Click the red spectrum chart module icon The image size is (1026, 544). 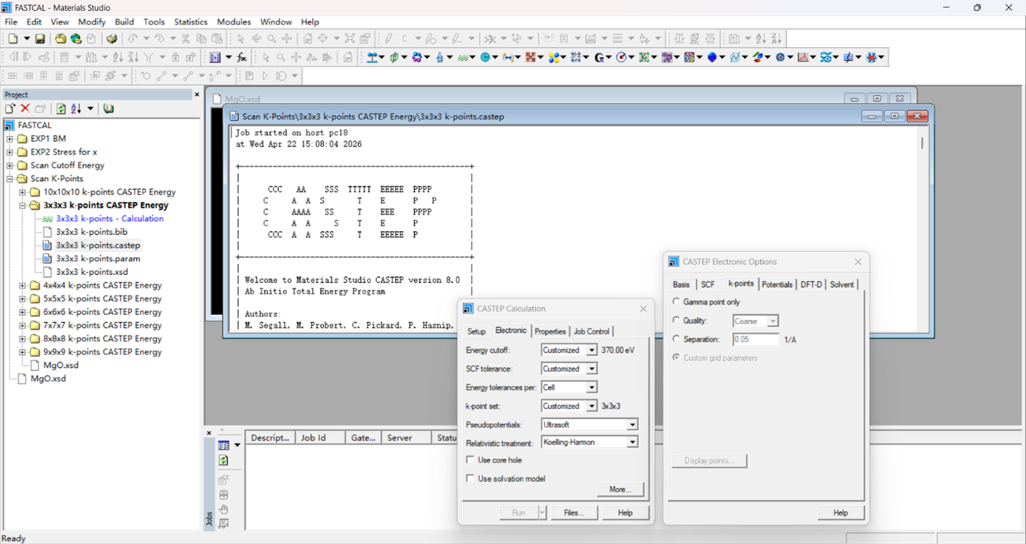[803, 57]
